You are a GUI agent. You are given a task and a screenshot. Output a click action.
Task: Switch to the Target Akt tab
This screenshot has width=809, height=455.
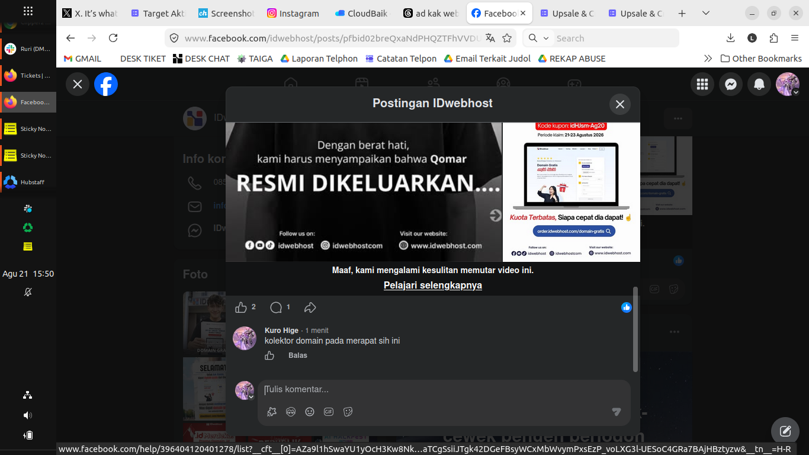pyautogui.click(x=158, y=13)
